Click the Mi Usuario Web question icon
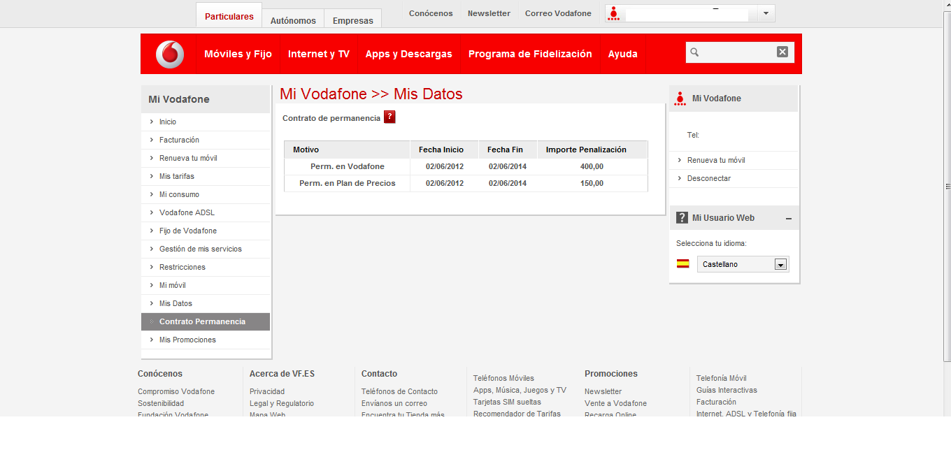 [682, 218]
